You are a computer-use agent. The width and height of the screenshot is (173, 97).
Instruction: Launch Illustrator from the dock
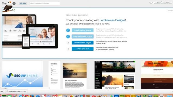pyautogui.click(x=128, y=96)
